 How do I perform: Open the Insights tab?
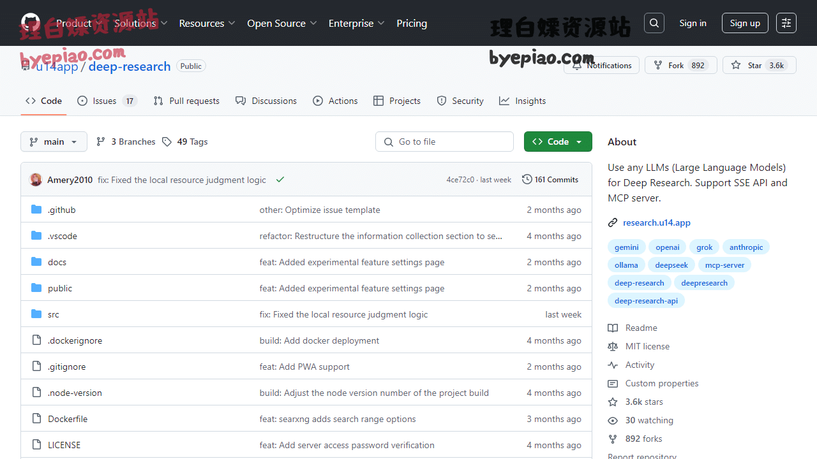[523, 101]
